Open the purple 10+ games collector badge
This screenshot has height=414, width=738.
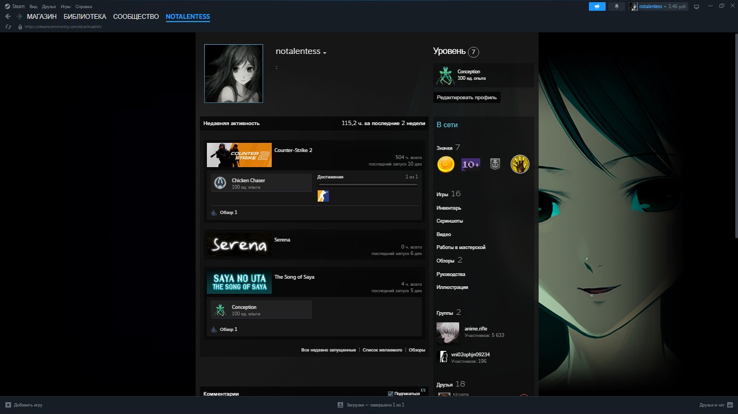tap(470, 164)
